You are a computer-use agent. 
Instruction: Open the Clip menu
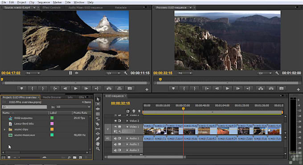[x=32, y=2]
